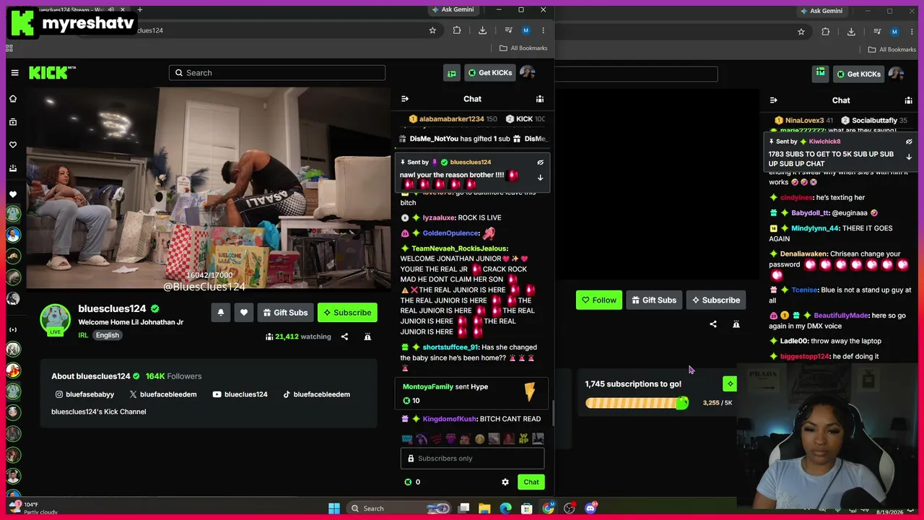Open the Browse icon in Kick's sidebar
The width and height of the screenshot is (924, 520).
pos(13,122)
